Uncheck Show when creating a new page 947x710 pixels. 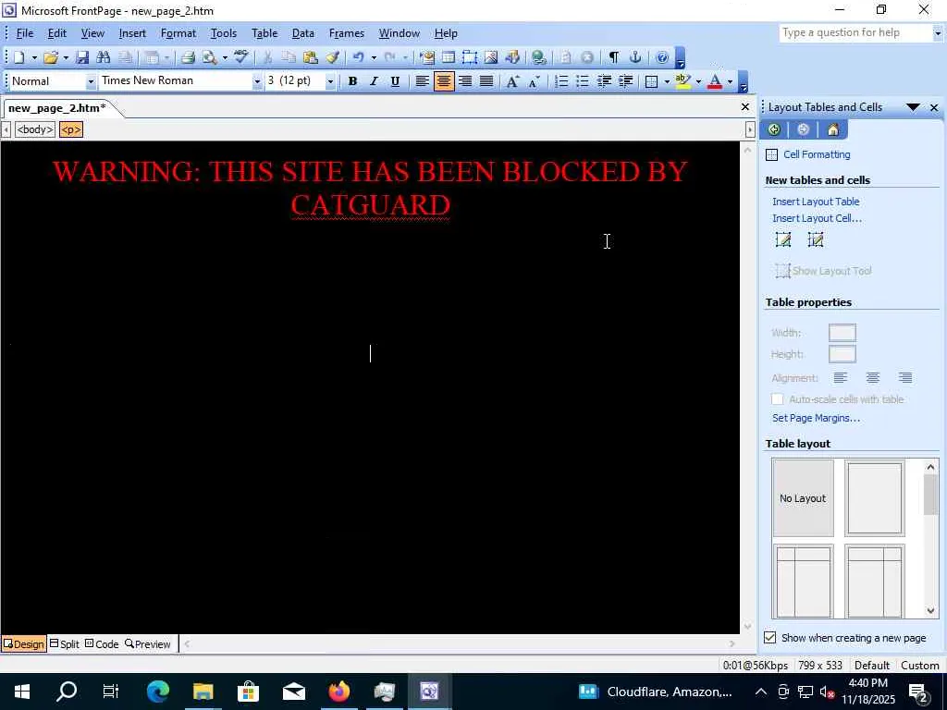770,638
